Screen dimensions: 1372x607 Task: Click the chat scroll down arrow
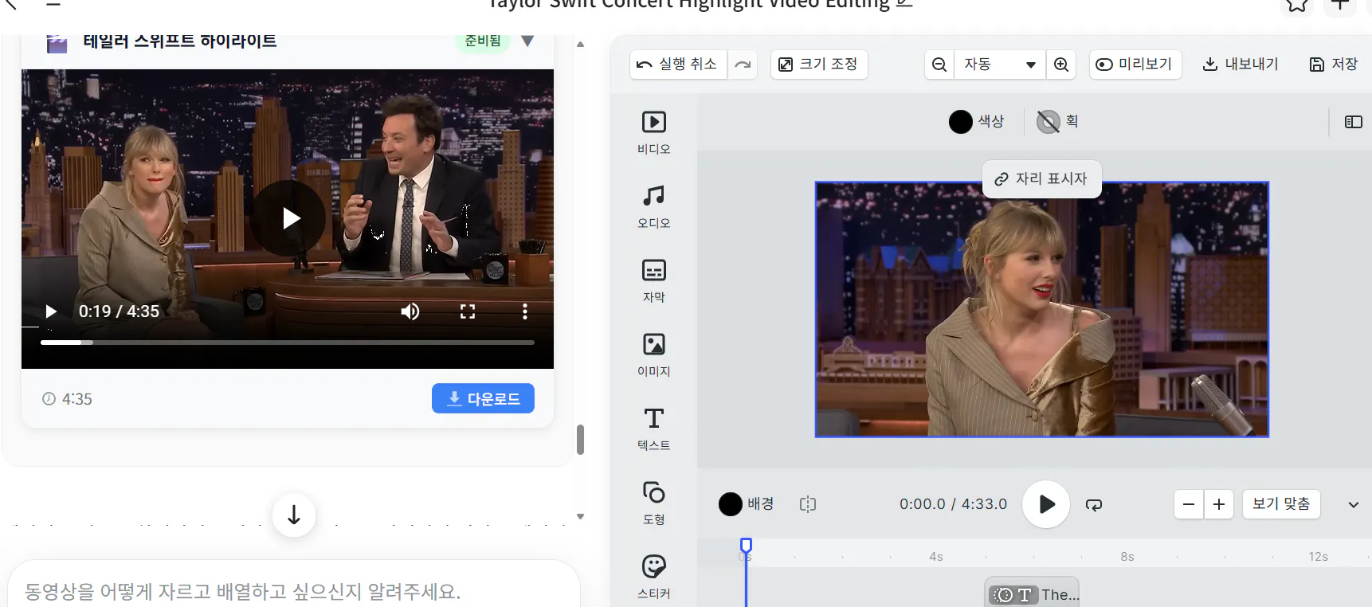point(580,517)
